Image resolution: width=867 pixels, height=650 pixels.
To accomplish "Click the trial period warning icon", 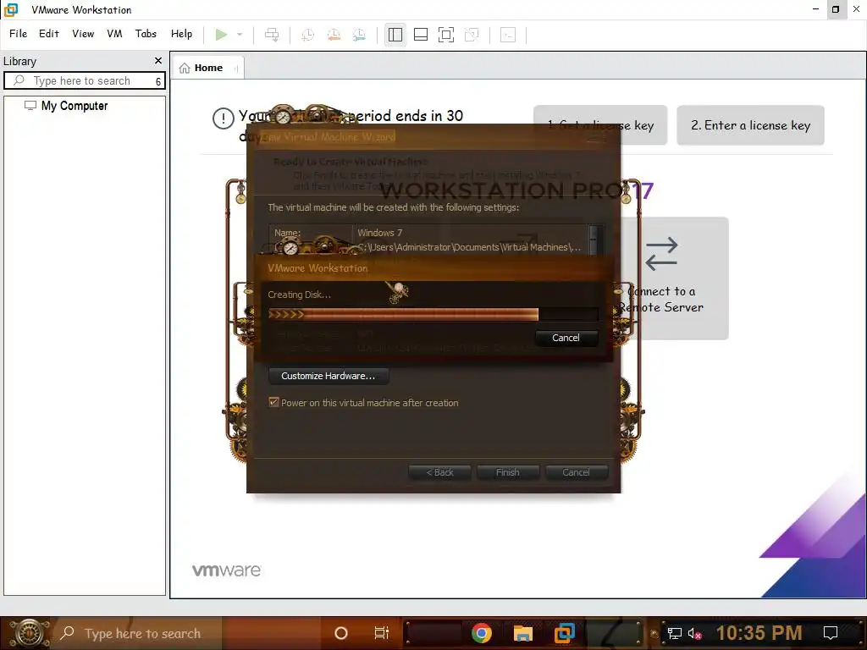I will point(224,118).
